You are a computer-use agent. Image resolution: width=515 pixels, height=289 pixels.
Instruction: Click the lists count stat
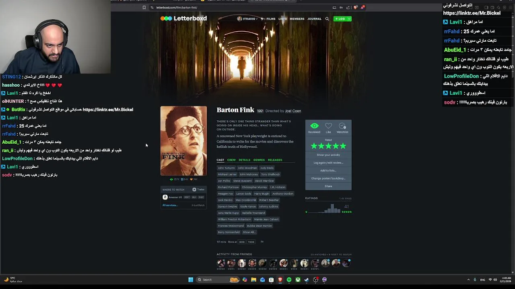tap(184, 179)
